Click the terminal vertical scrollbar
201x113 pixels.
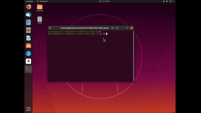pyautogui.click(x=133, y=56)
